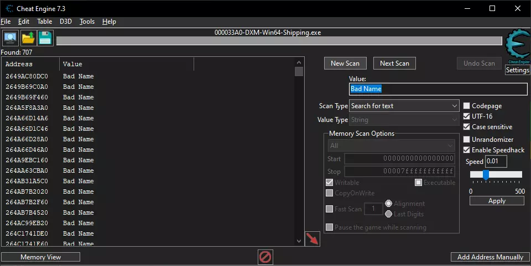Open the File menu
This screenshot has height=266, width=531.
(x=6, y=22)
